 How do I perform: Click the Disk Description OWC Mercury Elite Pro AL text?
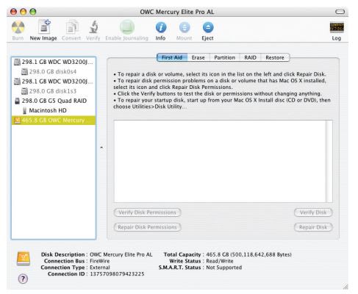[x=121, y=254]
